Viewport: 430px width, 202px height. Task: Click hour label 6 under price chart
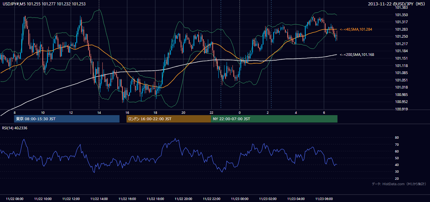point(324,112)
